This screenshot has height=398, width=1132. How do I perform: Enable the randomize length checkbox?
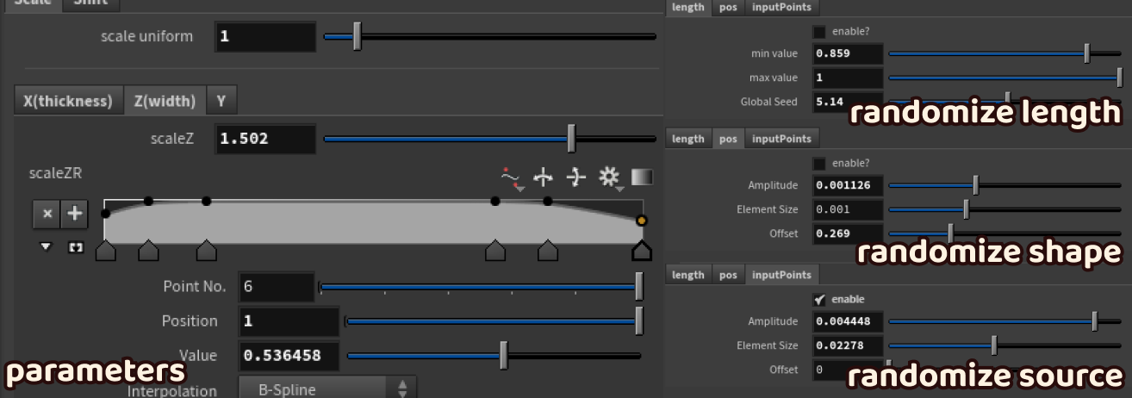coord(819,31)
